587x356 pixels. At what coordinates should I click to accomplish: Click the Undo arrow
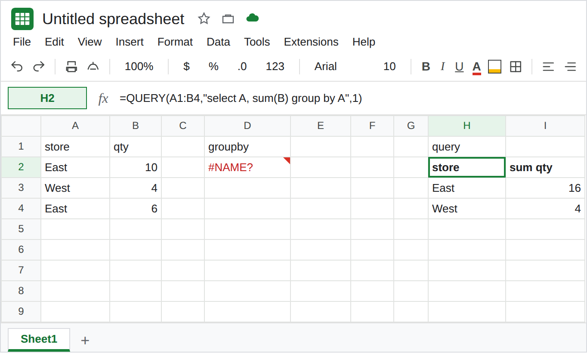coord(17,67)
